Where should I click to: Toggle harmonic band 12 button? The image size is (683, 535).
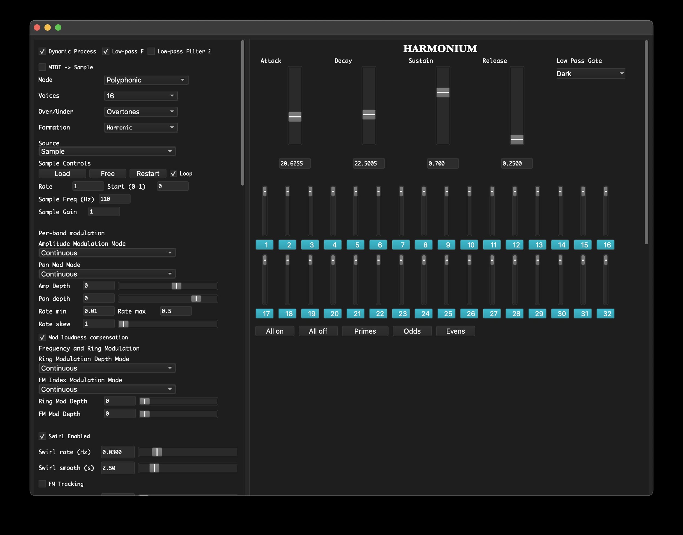pos(514,245)
